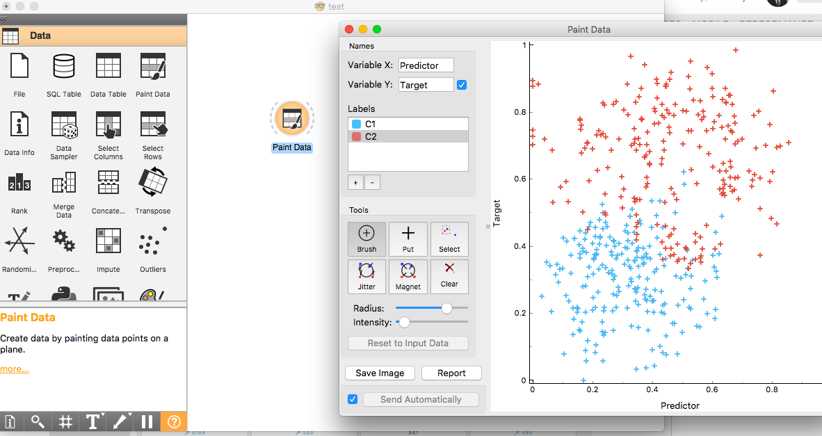Click the Target axis label

click(x=497, y=213)
